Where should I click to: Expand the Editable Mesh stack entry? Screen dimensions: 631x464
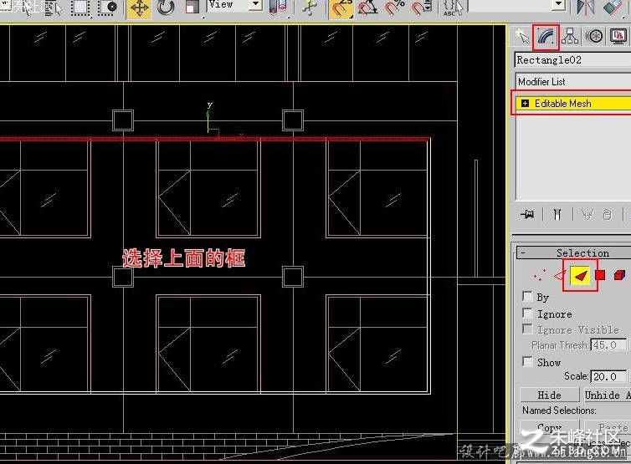coord(525,104)
